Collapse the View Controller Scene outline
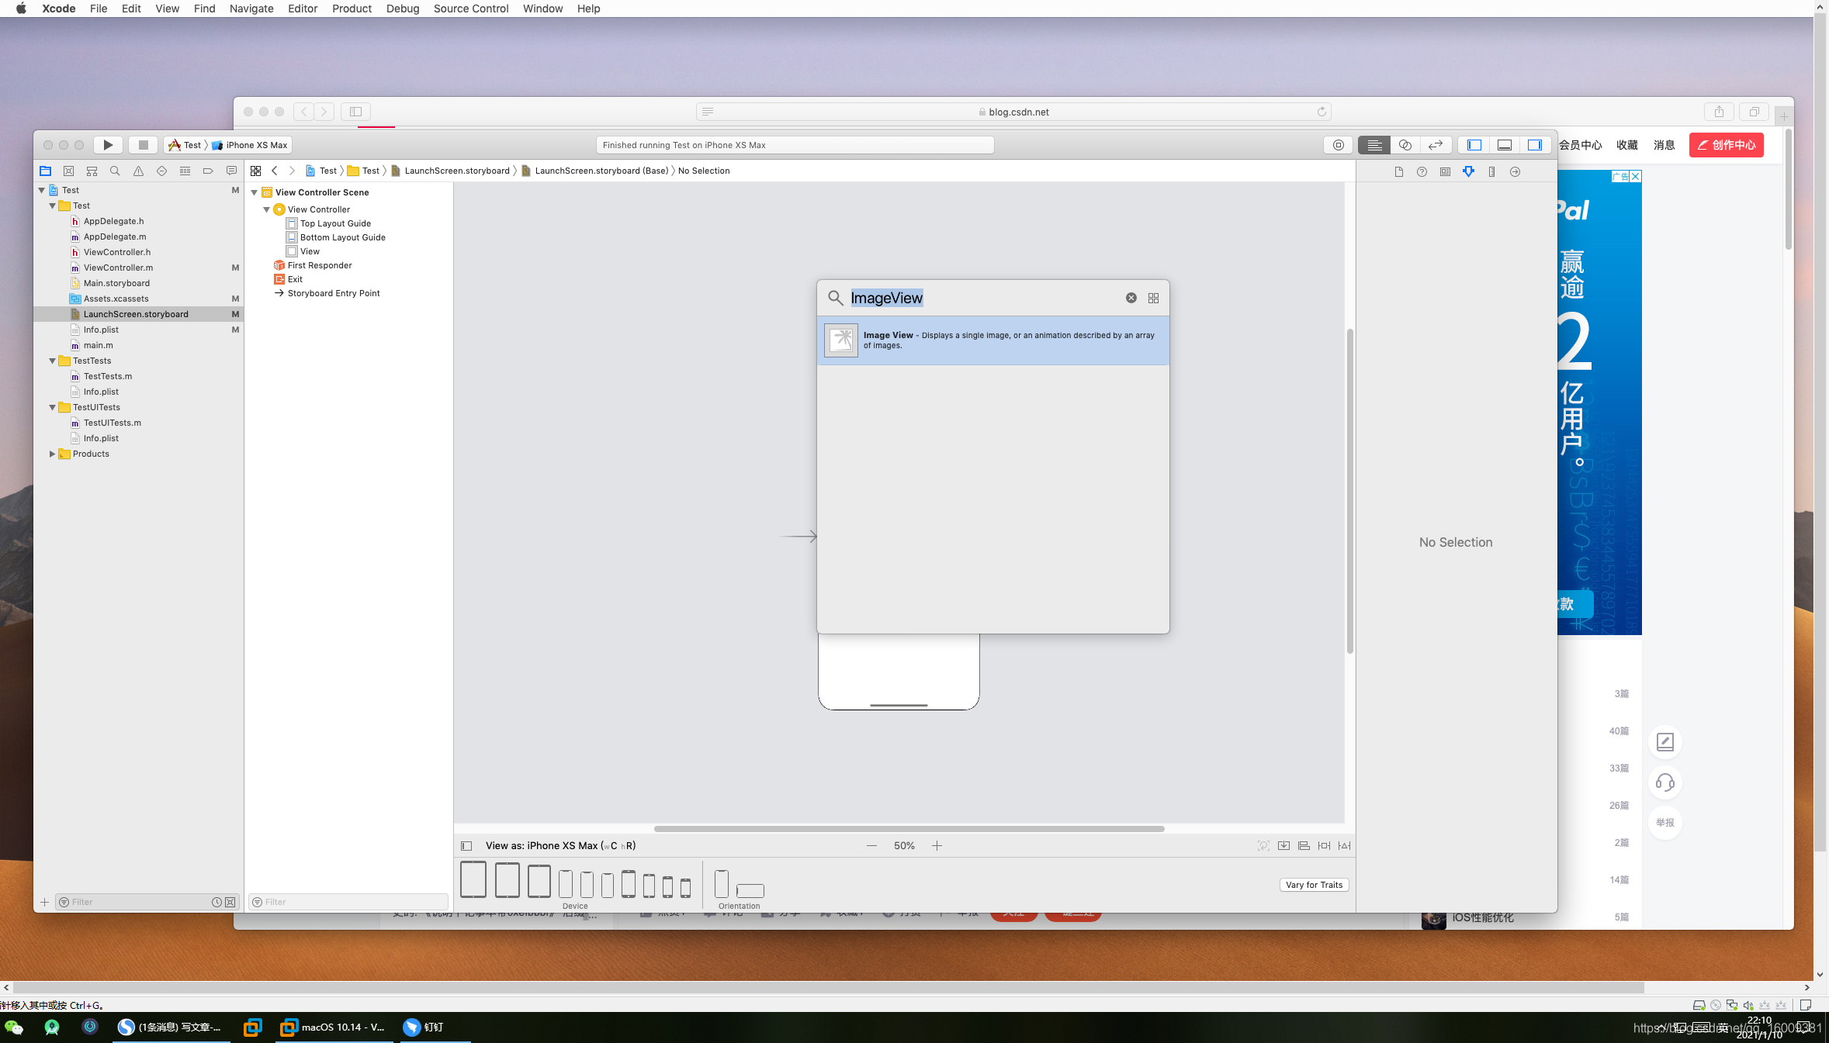The image size is (1829, 1043). [254, 192]
